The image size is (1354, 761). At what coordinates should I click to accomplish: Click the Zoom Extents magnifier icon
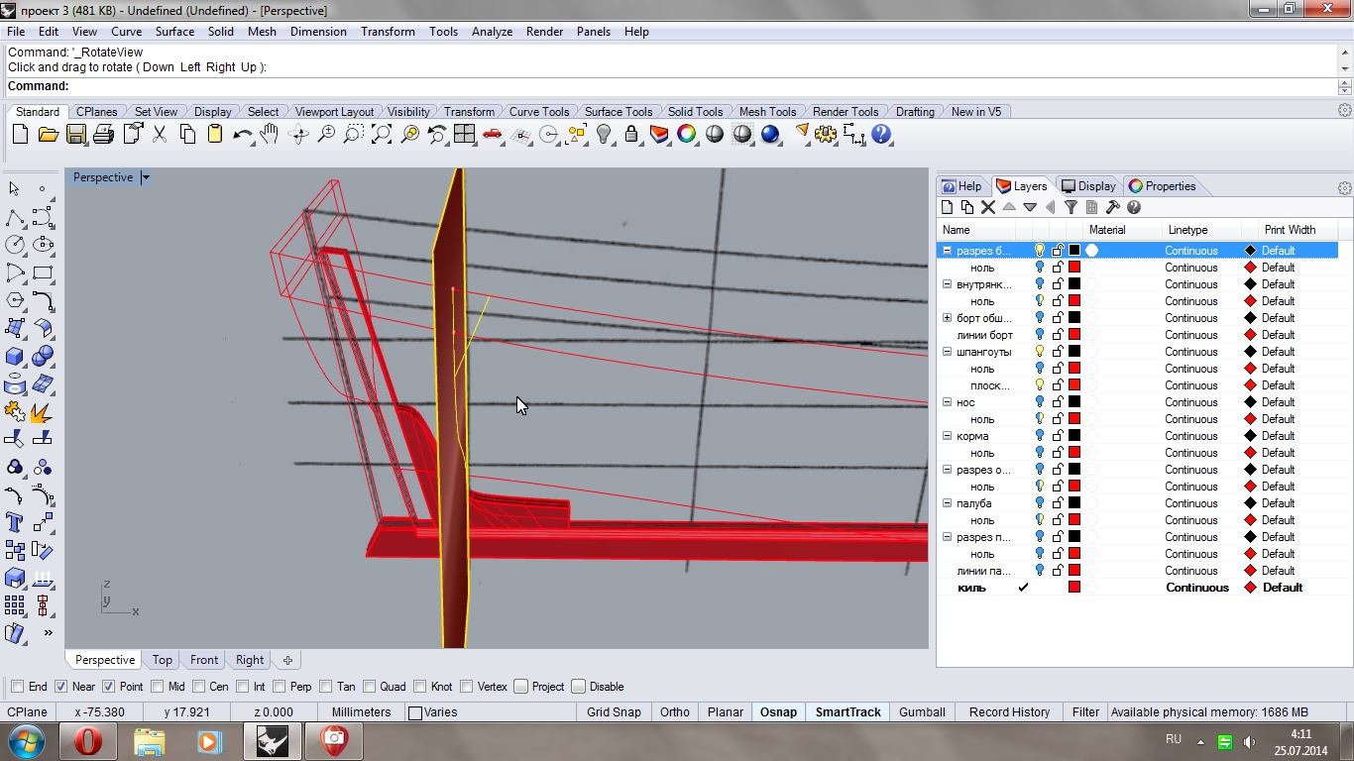tap(382, 135)
